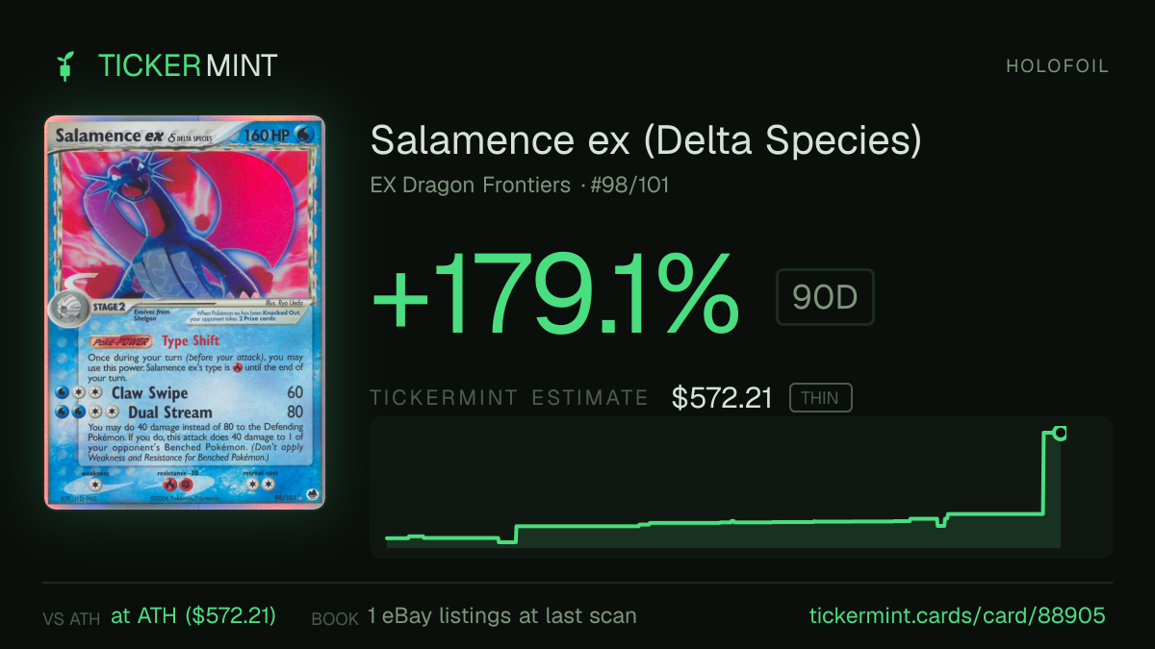
Task: Click the 1 eBay listings at last scan text
Action: [501, 615]
